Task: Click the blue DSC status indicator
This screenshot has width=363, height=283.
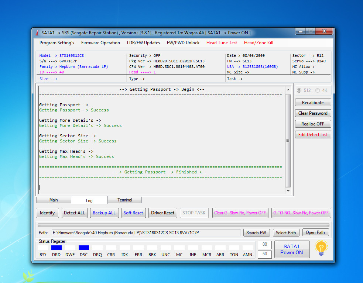Action: click(x=83, y=248)
